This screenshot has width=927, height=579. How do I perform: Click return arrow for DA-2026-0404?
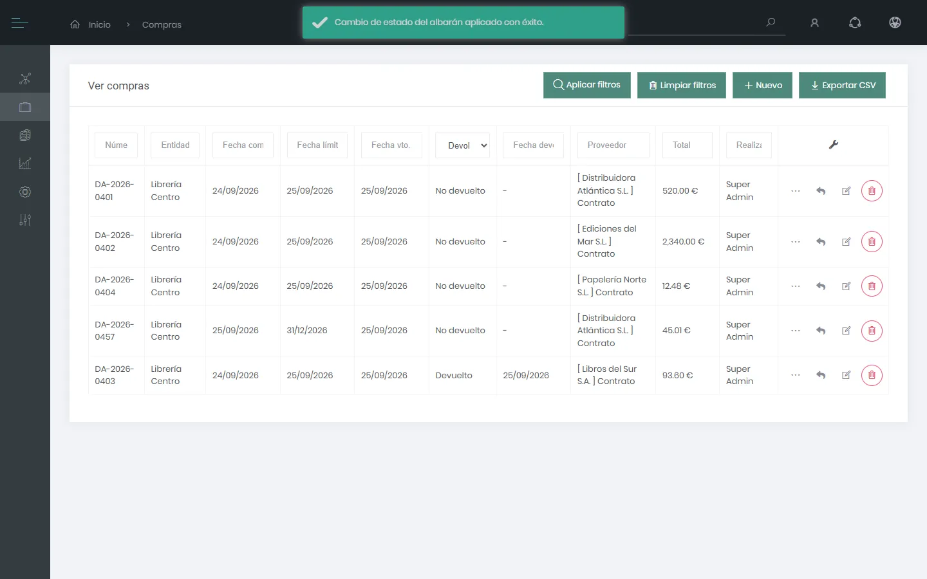coord(821,286)
